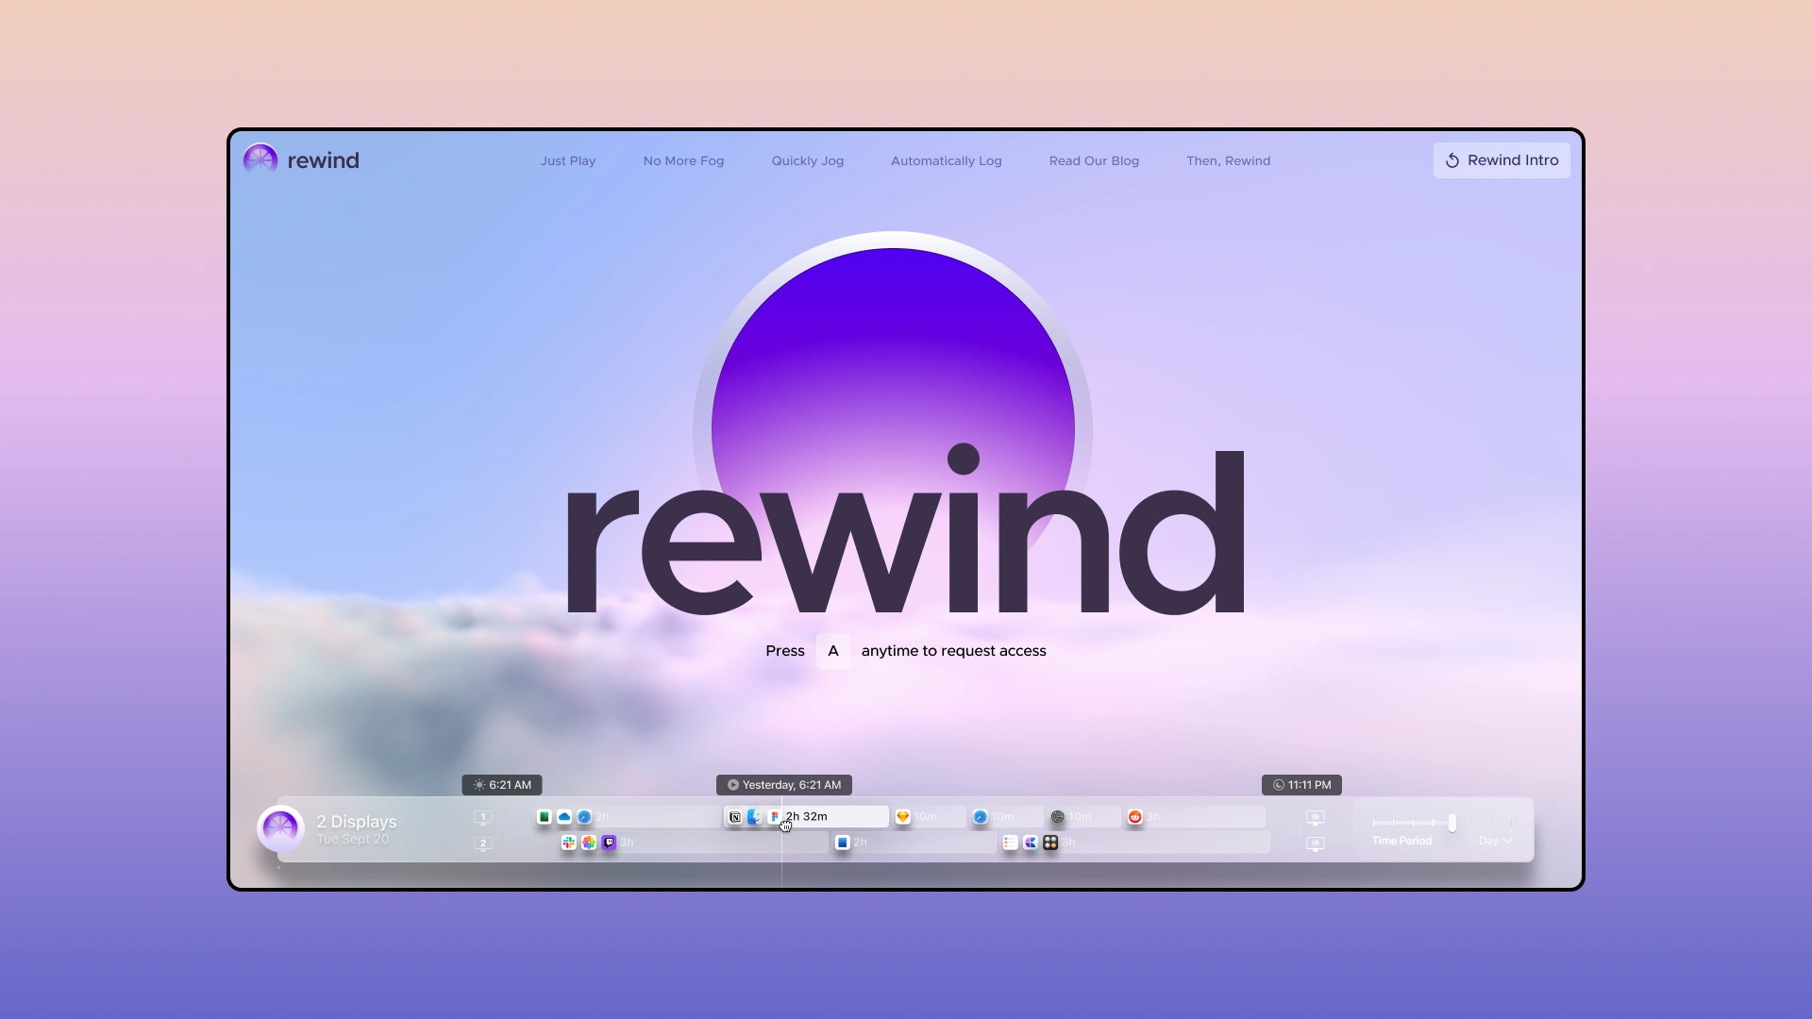Click the black four-dot grid app icon
This screenshot has height=1019, width=1812.
click(1050, 843)
